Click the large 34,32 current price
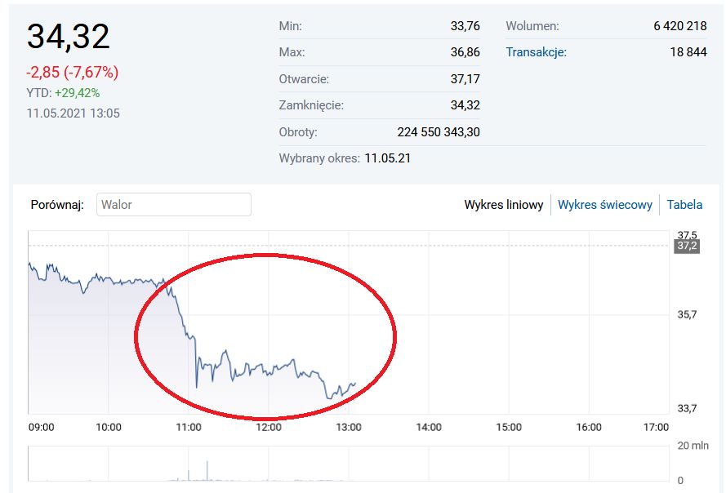This screenshot has height=493, width=726. pyautogui.click(x=69, y=37)
